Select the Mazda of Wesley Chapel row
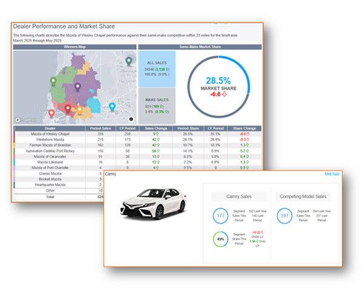364x303 pixels. tap(138, 134)
